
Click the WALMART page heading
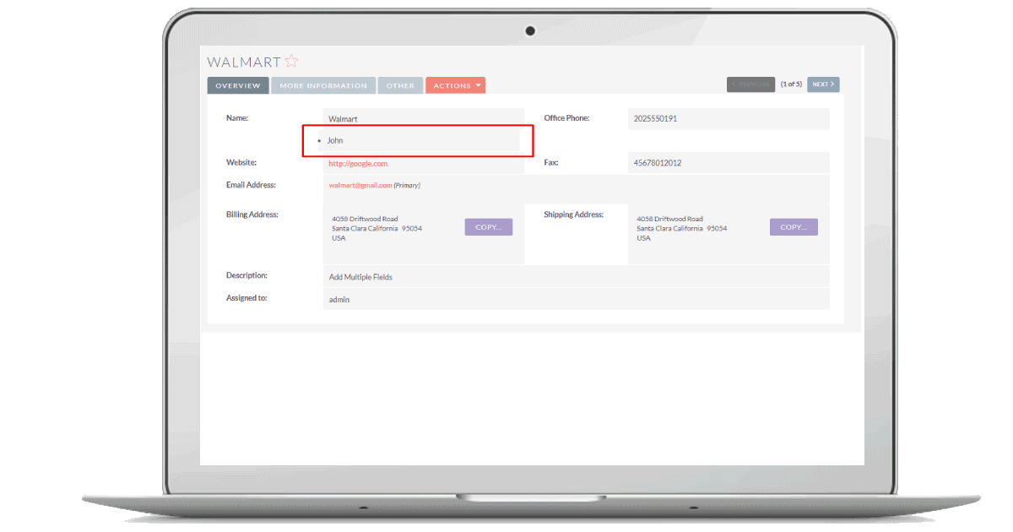[x=244, y=62]
